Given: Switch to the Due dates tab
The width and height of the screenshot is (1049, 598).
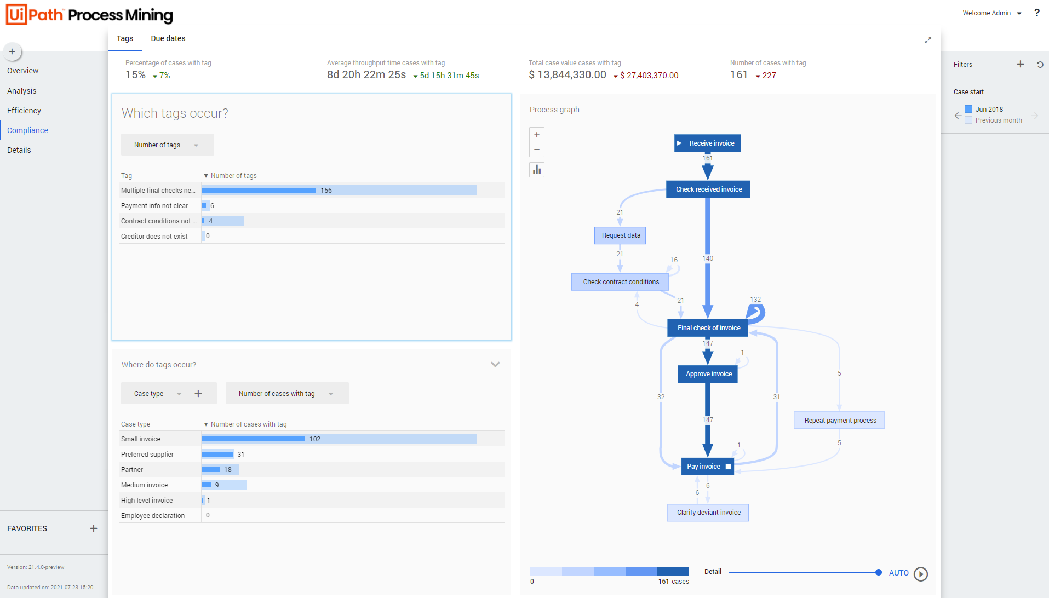Looking at the screenshot, I should click(x=168, y=38).
